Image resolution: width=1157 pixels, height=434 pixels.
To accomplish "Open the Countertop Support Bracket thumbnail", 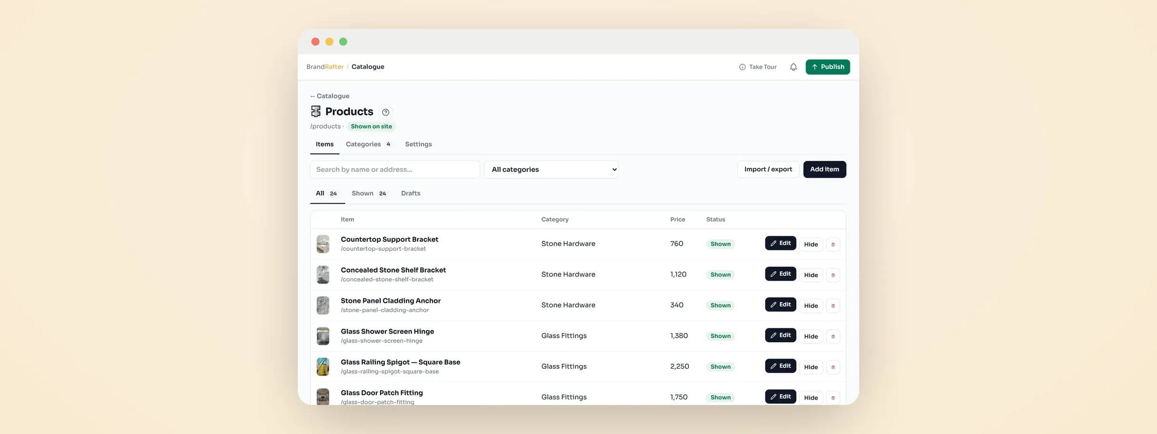I will 323,244.
